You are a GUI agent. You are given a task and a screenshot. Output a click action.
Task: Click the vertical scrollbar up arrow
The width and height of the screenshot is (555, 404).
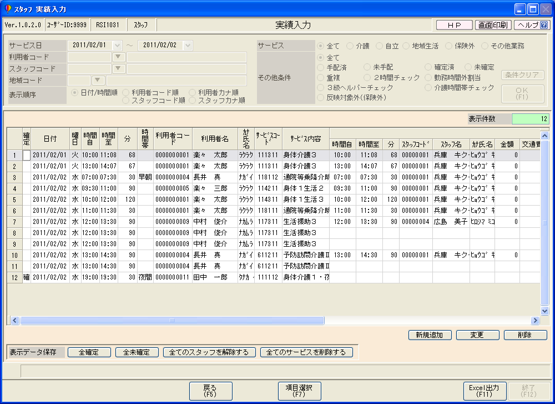(x=545, y=136)
